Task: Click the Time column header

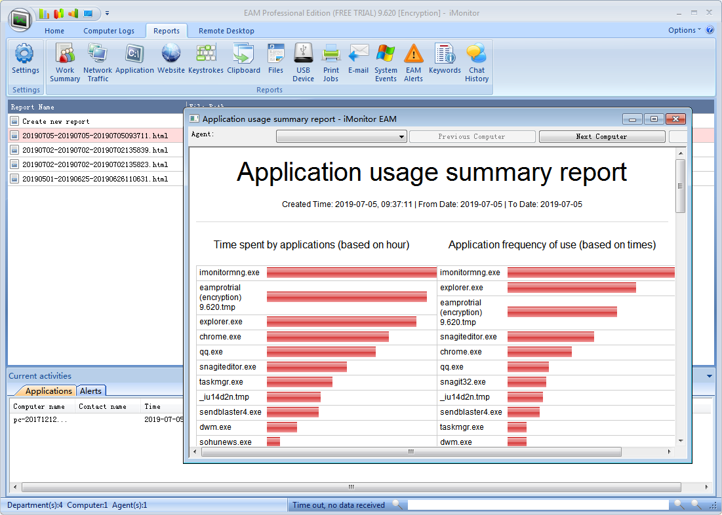Action: 162,407
